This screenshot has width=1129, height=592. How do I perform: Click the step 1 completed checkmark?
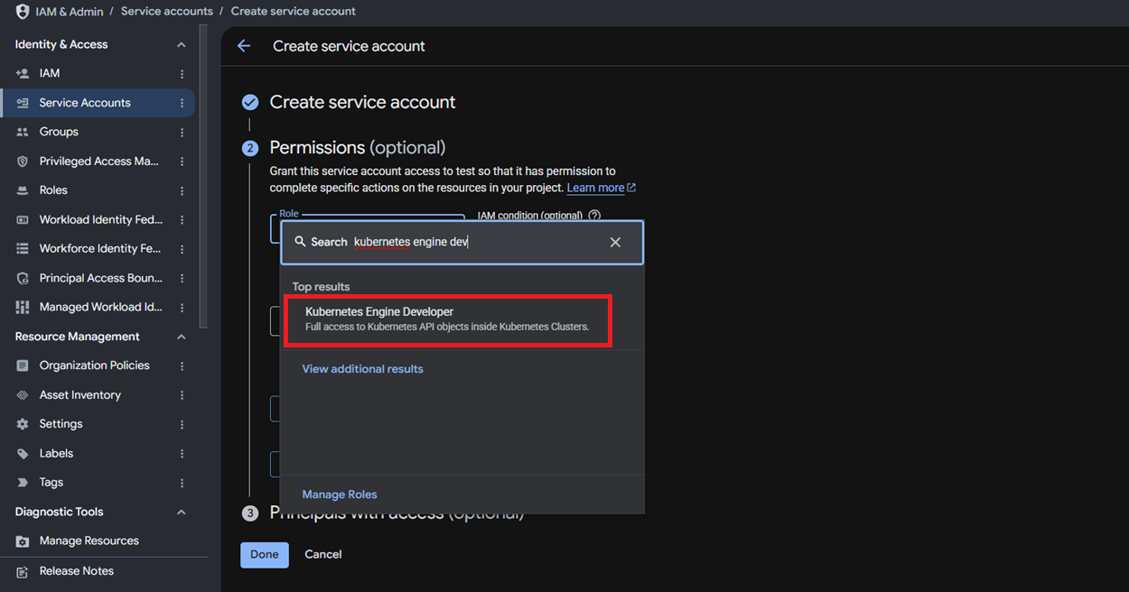250,103
